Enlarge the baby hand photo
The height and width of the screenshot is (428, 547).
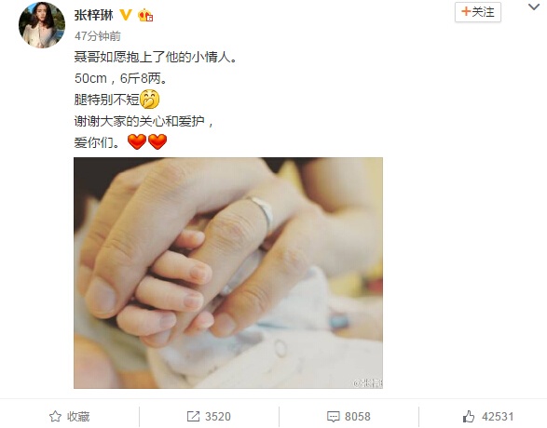click(228, 273)
